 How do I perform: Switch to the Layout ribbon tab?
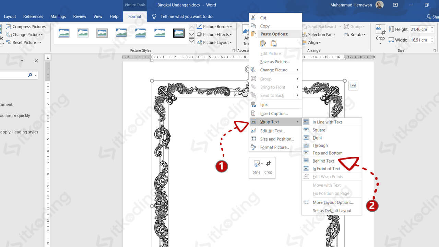[10, 16]
